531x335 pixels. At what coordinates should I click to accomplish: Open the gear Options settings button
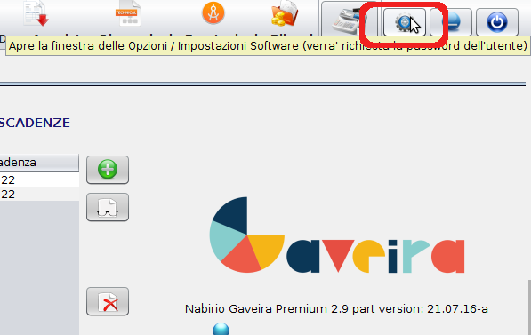click(405, 22)
